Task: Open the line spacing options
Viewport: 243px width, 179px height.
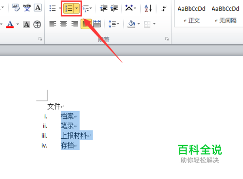Action: 114,24
